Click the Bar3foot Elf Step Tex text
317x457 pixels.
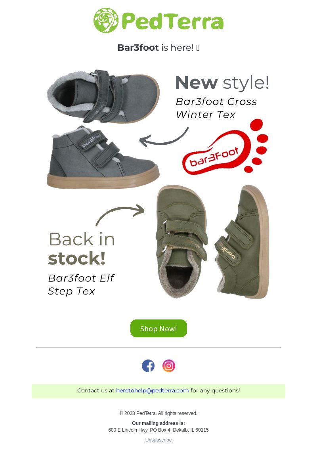click(x=81, y=285)
